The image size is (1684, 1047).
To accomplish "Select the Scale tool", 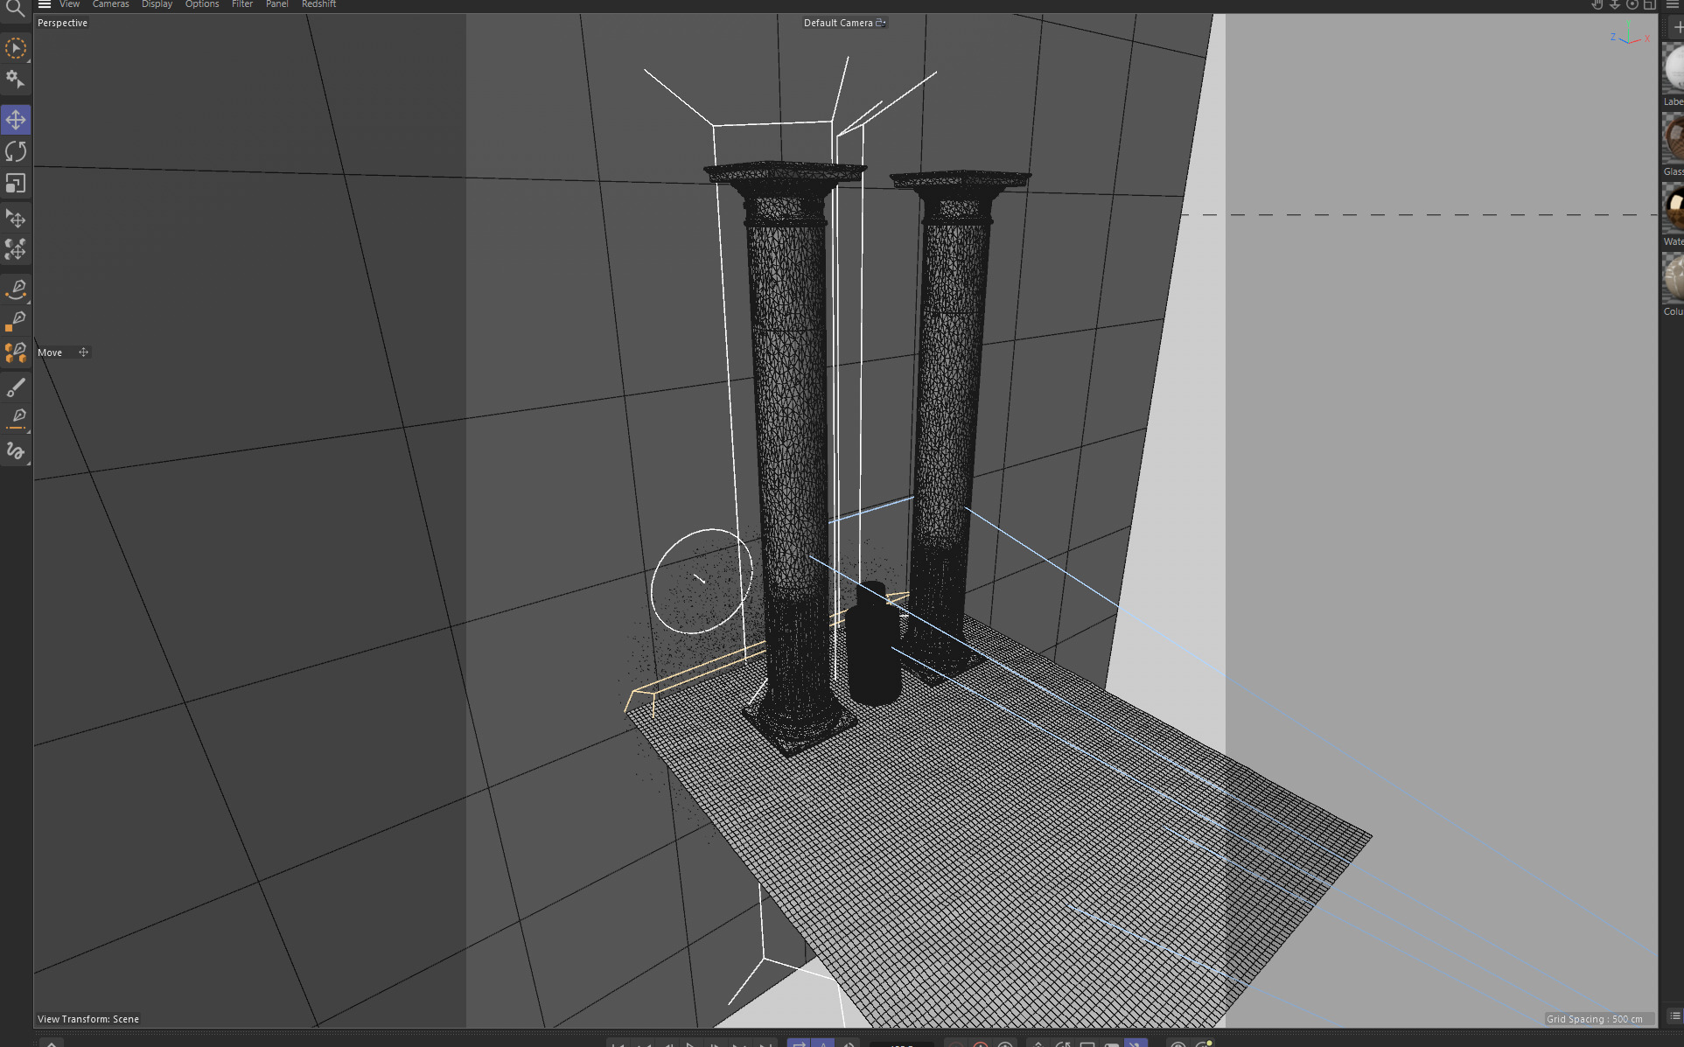I will coord(16,184).
